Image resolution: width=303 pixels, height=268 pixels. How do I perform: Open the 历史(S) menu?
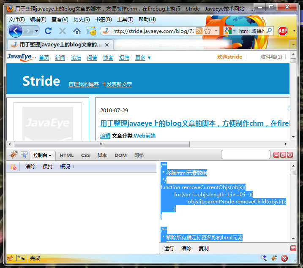tap(82, 19)
